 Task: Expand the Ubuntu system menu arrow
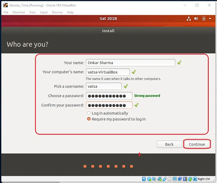210,18
